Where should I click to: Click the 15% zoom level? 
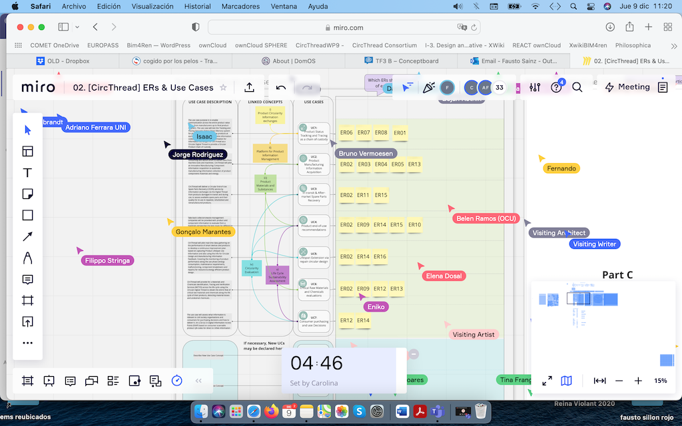click(660, 381)
